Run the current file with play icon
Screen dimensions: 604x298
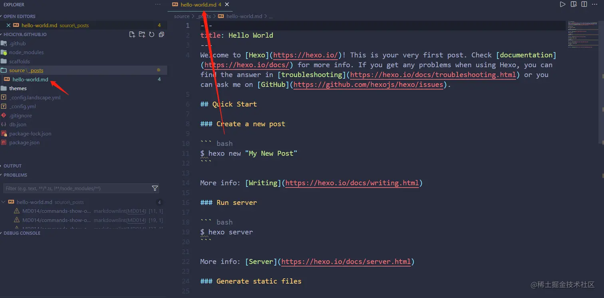pyautogui.click(x=562, y=4)
